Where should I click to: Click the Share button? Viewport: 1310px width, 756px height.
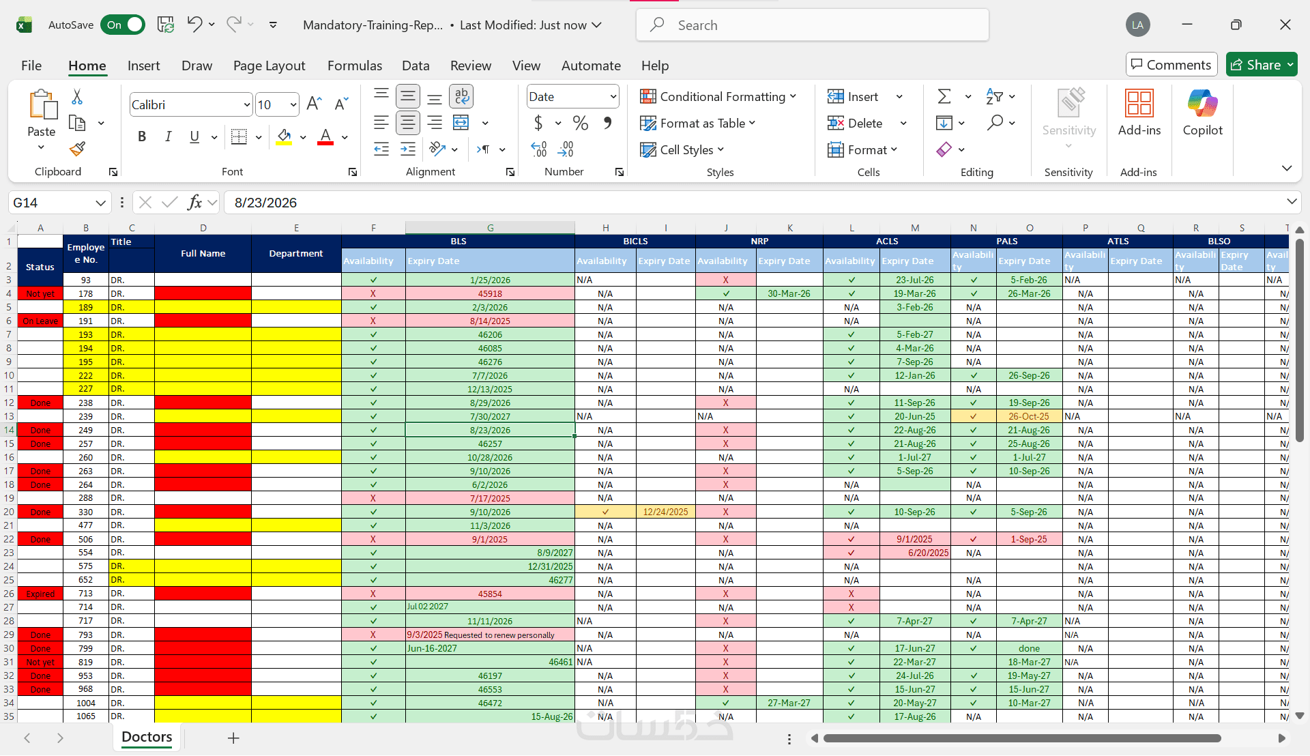point(1255,65)
